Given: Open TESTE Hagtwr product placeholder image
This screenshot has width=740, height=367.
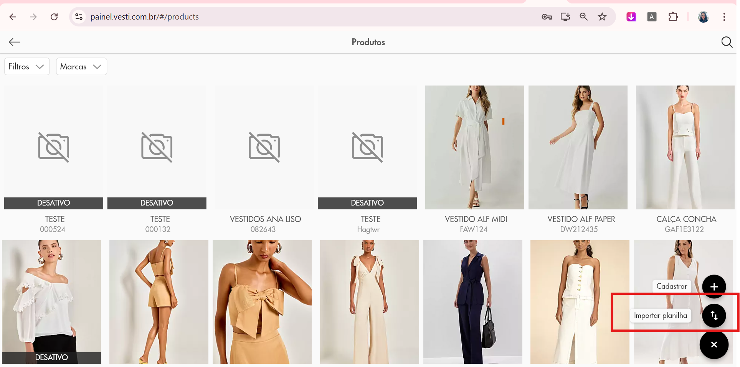Looking at the screenshot, I should point(367,147).
